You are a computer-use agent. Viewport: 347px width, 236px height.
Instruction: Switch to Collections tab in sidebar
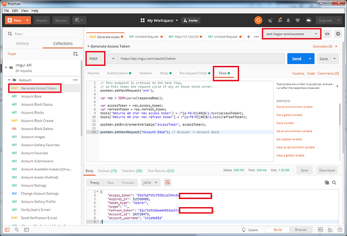tap(63, 43)
